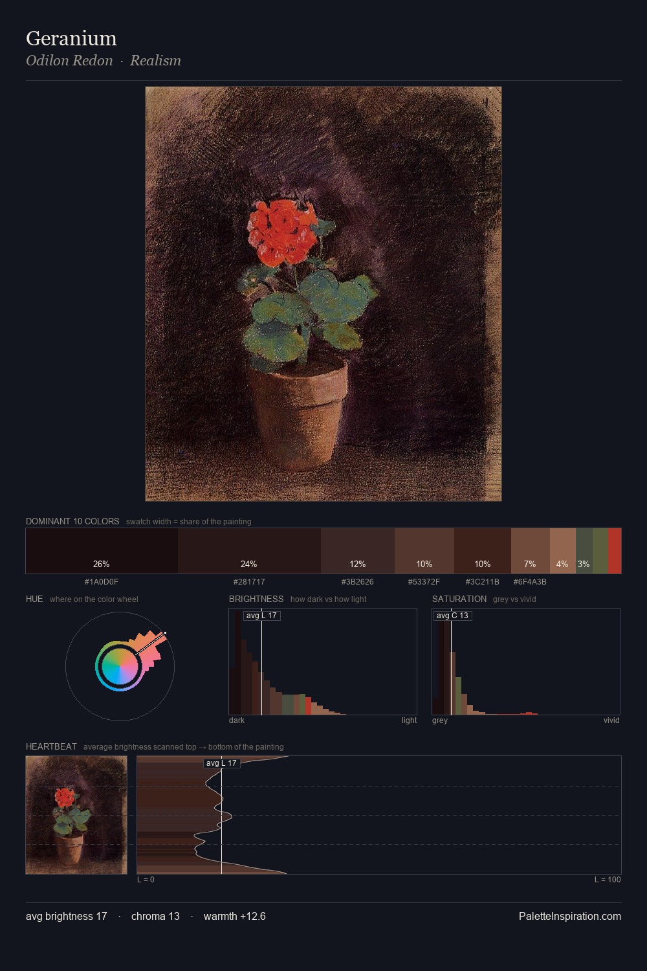Click the PaletteInspiration.com link
Screen dimensions: 647x971
click(x=570, y=916)
